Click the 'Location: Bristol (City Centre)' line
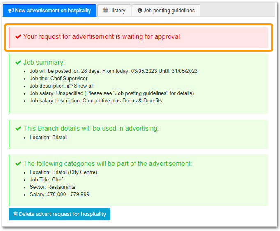The height and width of the screenshot is (231, 280). [63, 172]
